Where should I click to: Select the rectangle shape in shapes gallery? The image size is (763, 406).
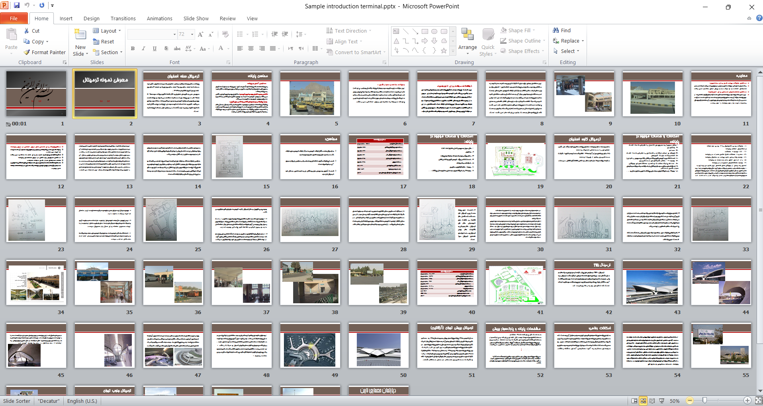click(425, 31)
